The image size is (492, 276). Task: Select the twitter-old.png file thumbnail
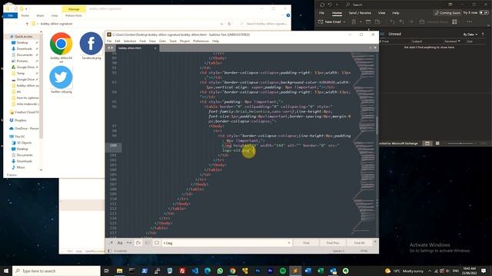[x=61, y=80]
